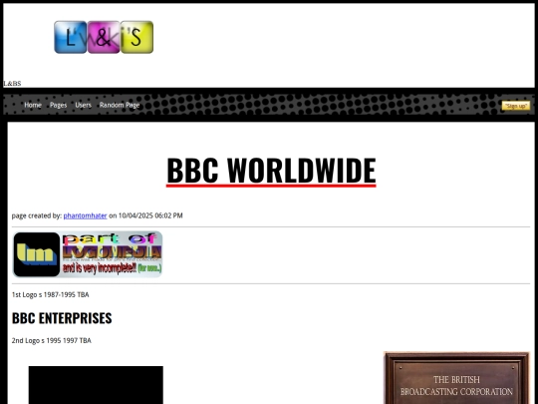Click the L'&'S site logo
This screenshot has width=538, height=404.
point(104,37)
